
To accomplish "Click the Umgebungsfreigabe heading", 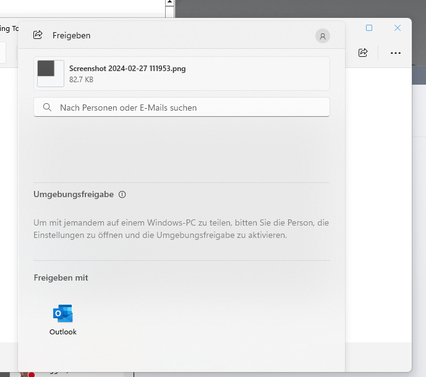I will [x=74, y=195].
